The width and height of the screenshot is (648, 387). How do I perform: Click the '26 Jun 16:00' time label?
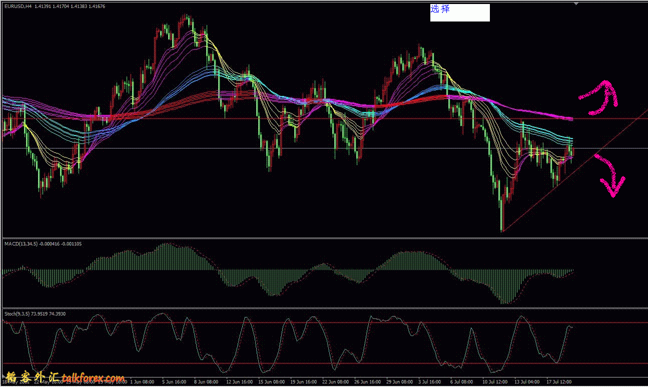[x=367, y=381]
